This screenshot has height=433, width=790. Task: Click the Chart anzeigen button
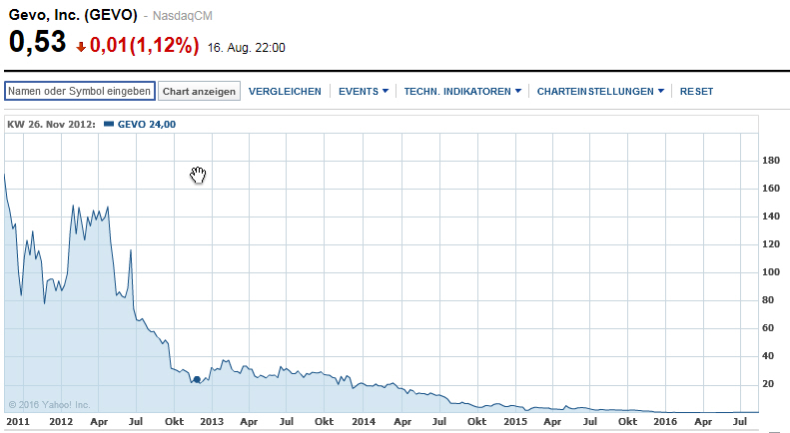[199, 91]
